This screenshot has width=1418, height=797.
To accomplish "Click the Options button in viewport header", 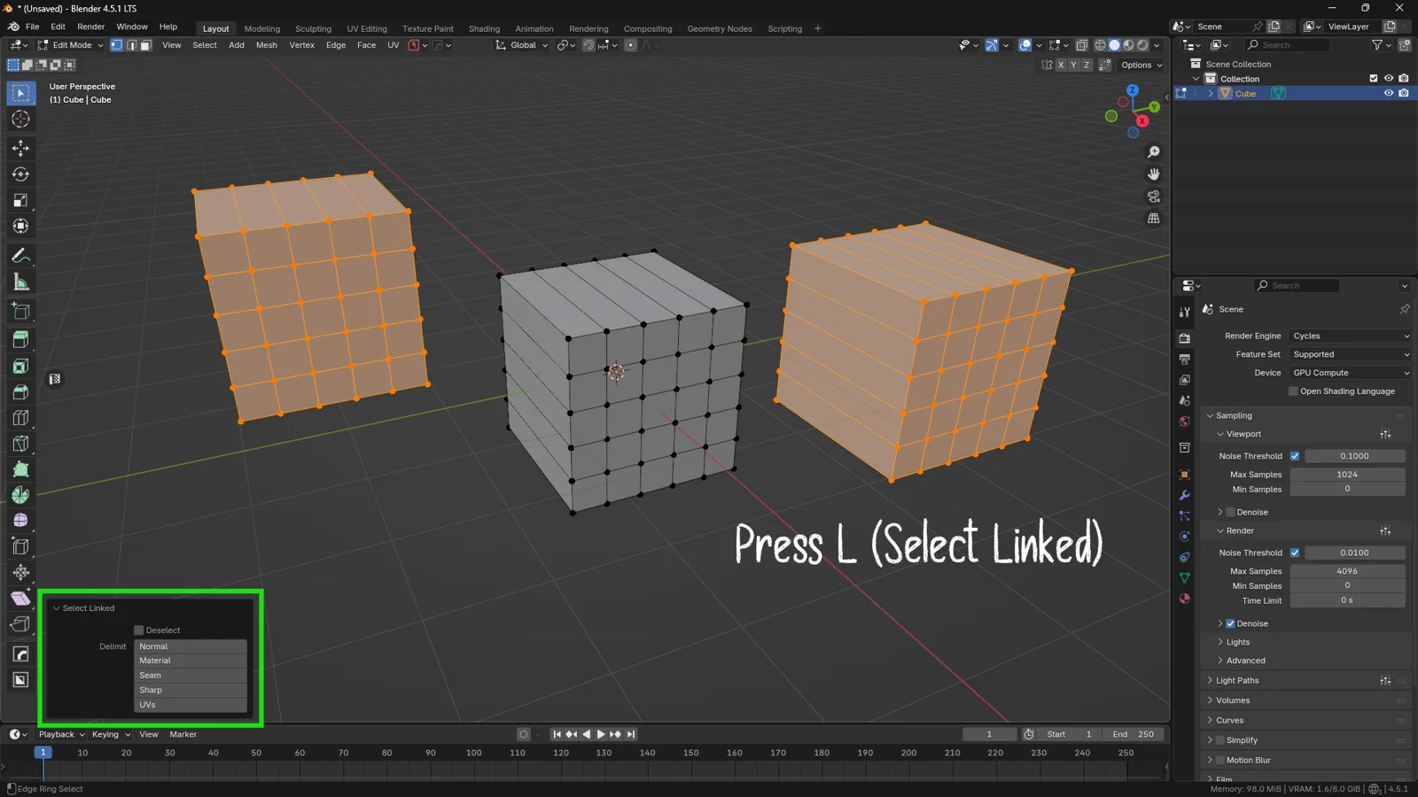I will pyautogui.click(x=1141, y=65).
